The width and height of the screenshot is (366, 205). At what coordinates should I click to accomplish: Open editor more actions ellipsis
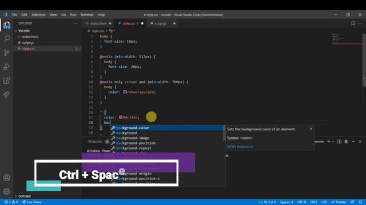click(x=360, y=23)
